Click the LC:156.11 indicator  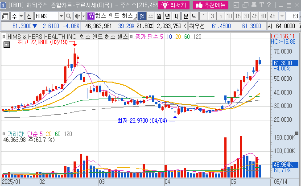283,36
